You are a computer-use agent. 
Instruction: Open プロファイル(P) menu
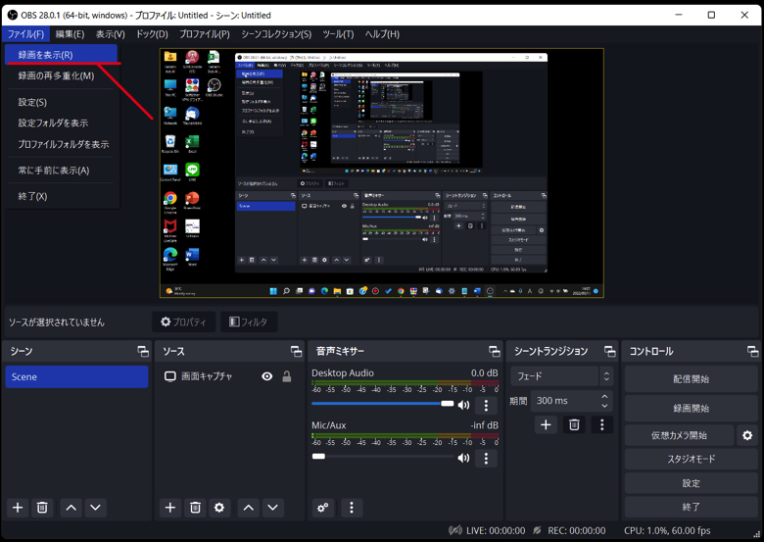click(205, 34)
